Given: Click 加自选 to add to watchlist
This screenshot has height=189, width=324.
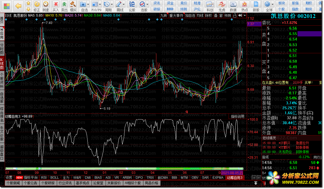Looking at the screenshot, I should pyautogui.click(x=190, y=15).
